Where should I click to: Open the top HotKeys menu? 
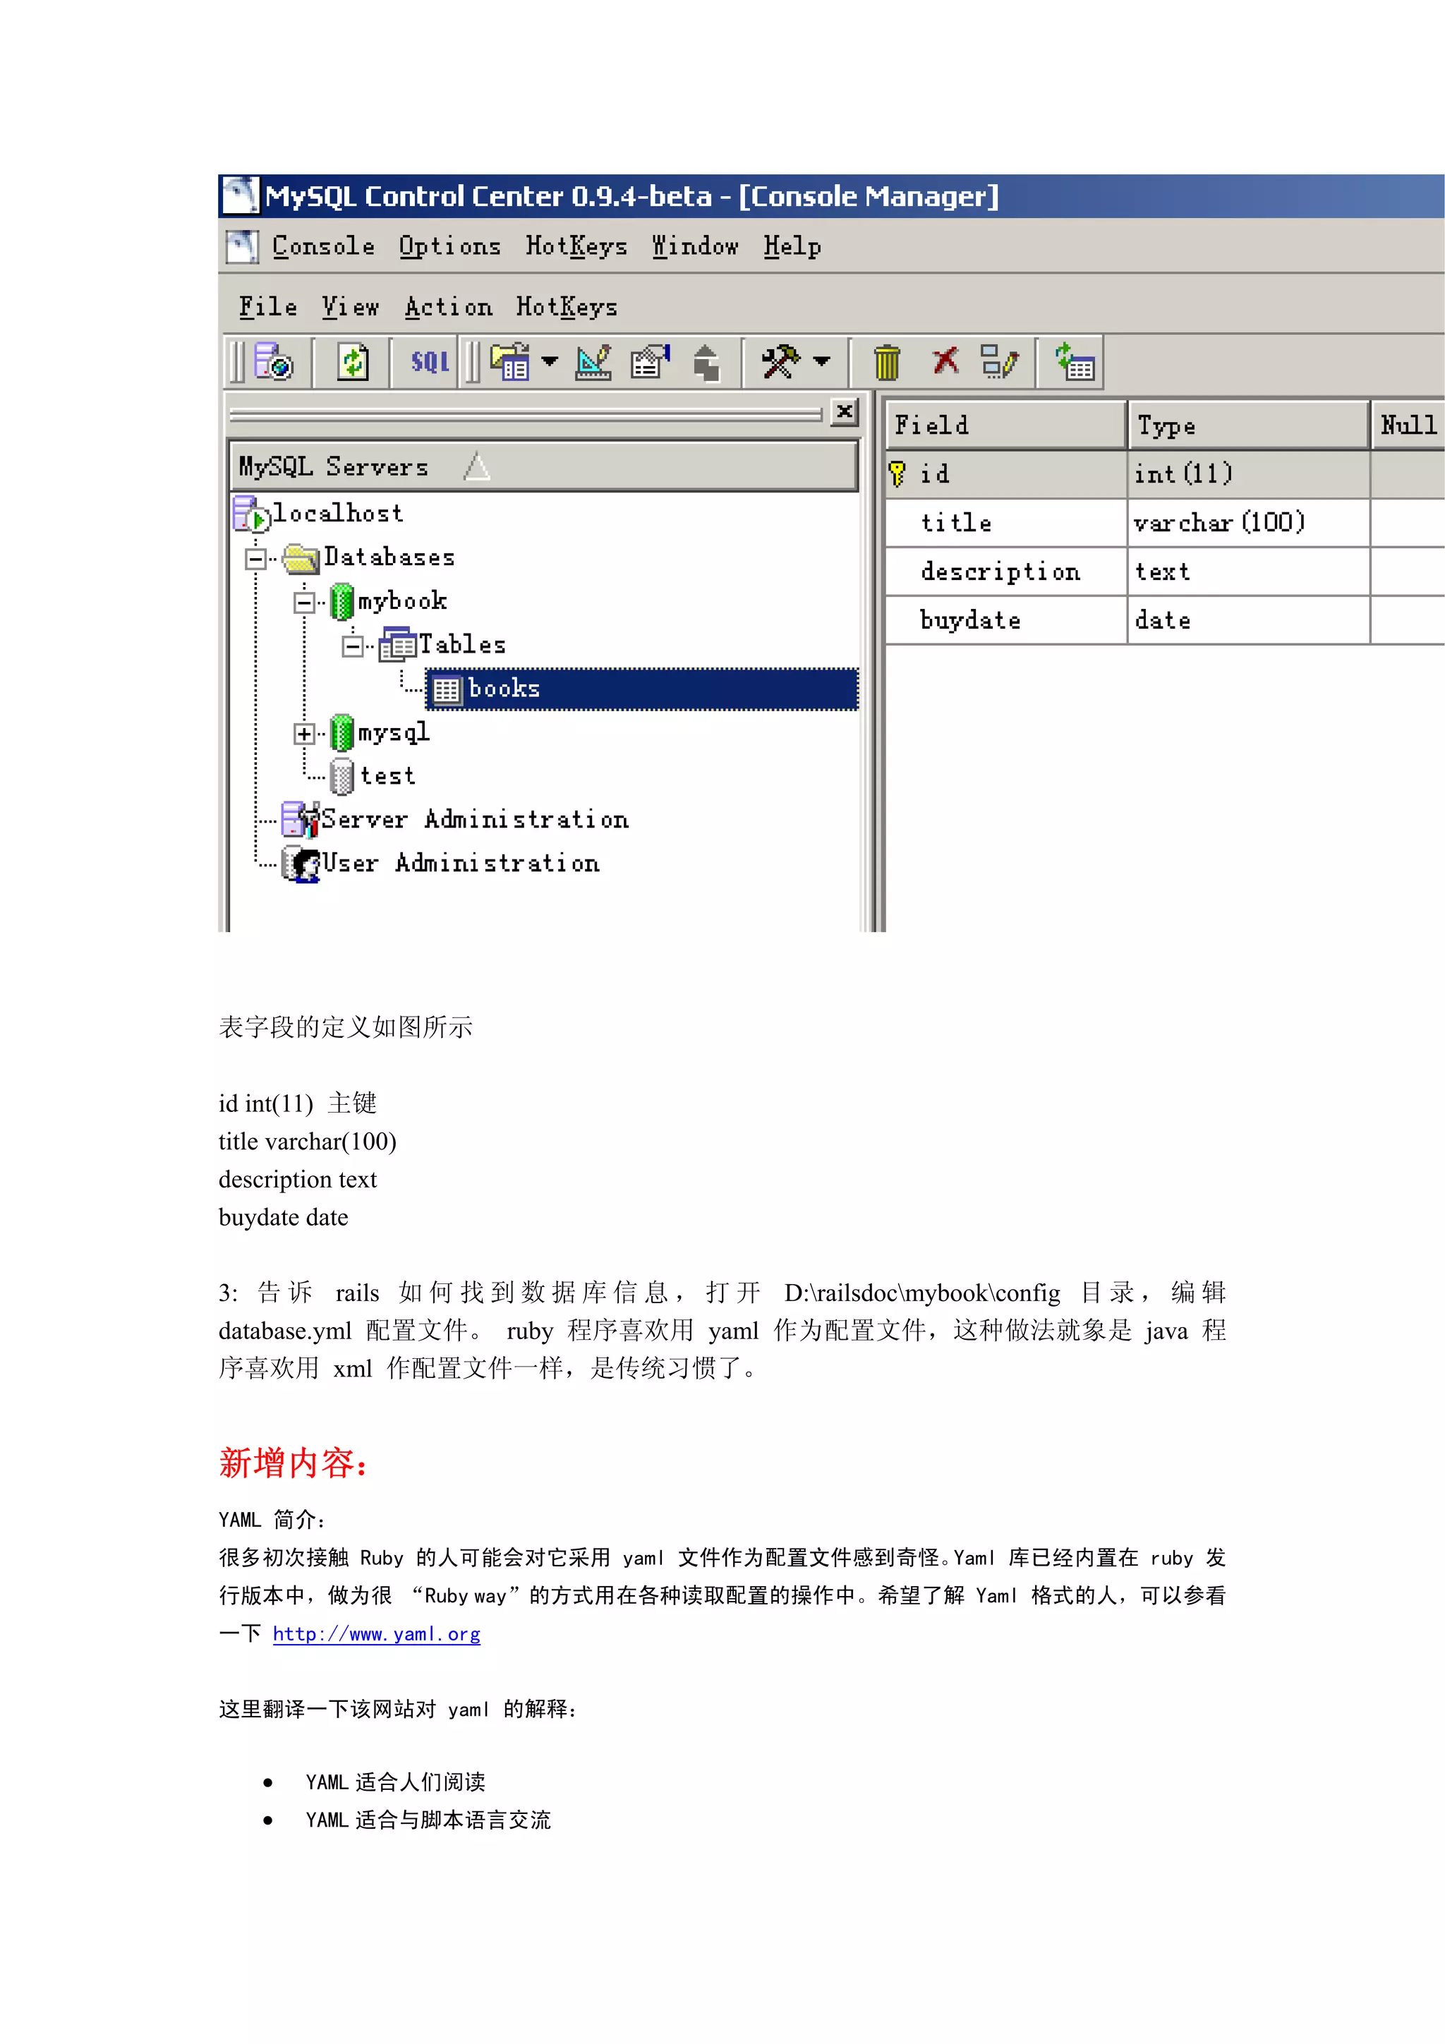pyautogui.click(x=576, y=247)
